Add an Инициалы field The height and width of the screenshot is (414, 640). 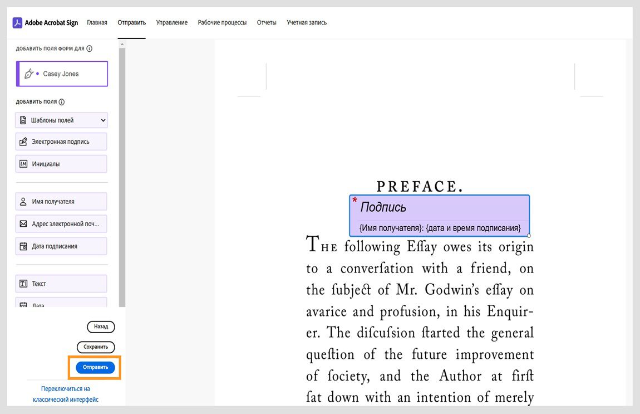[x=61, y=164]
